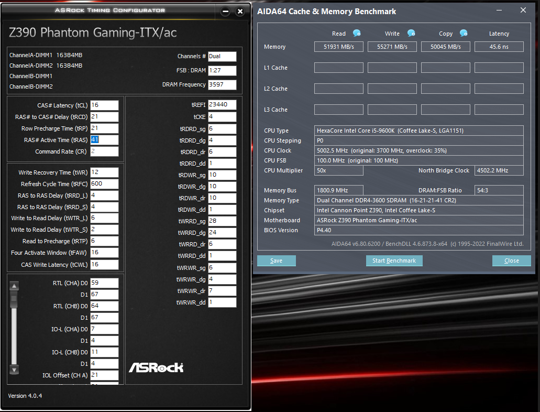Click the DRAM Frequency field

pyautogui.click(x=222, y=84)
